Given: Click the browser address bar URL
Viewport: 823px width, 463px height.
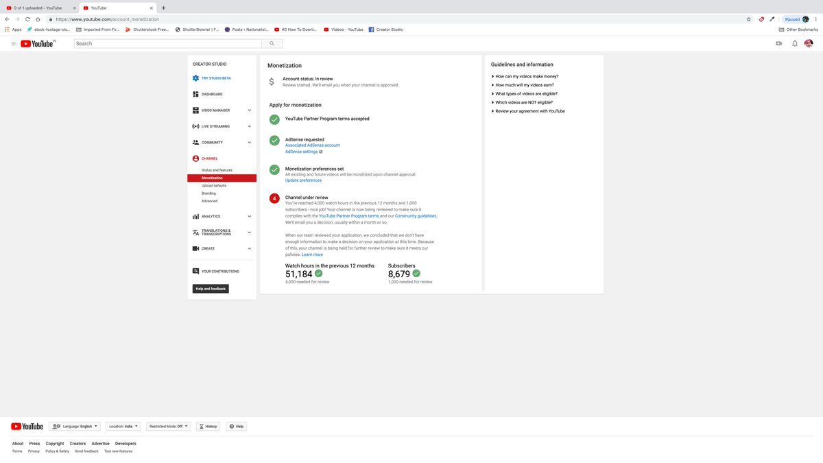Looking at the screenshot, I should (107, 19).
